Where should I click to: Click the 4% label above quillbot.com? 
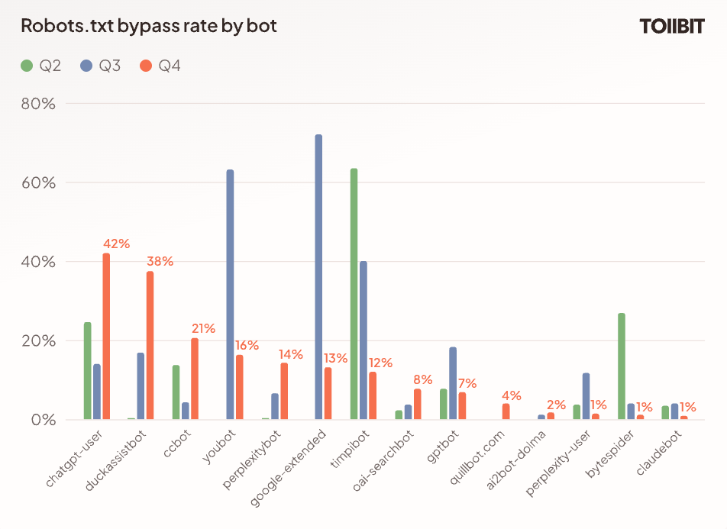point(511,395)
